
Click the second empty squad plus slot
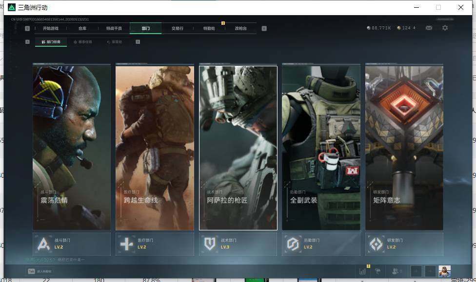(x=430, y=271)
